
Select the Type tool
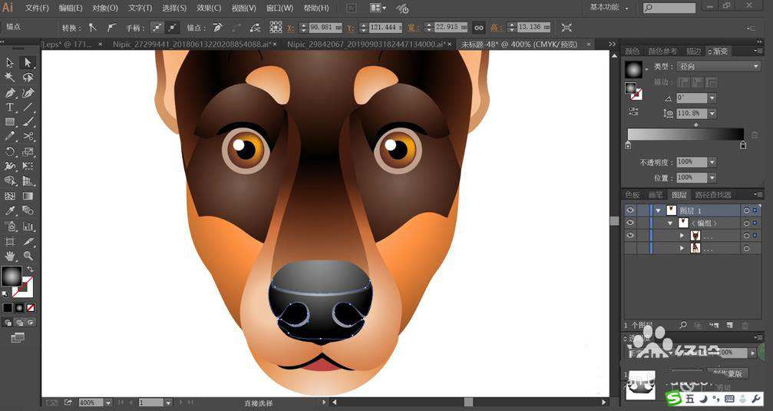9,107
